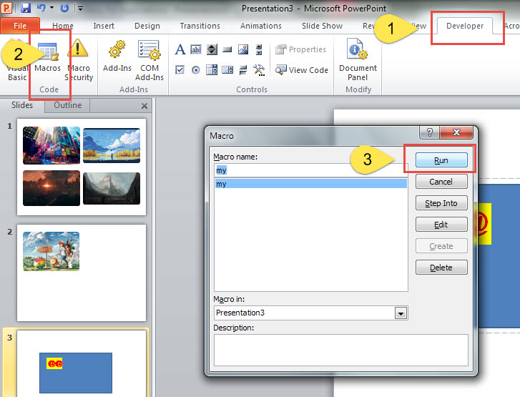The height and width of the screenshot is (397, 520).
Task: Open the Macros command in the Code group
Action: 48,57
